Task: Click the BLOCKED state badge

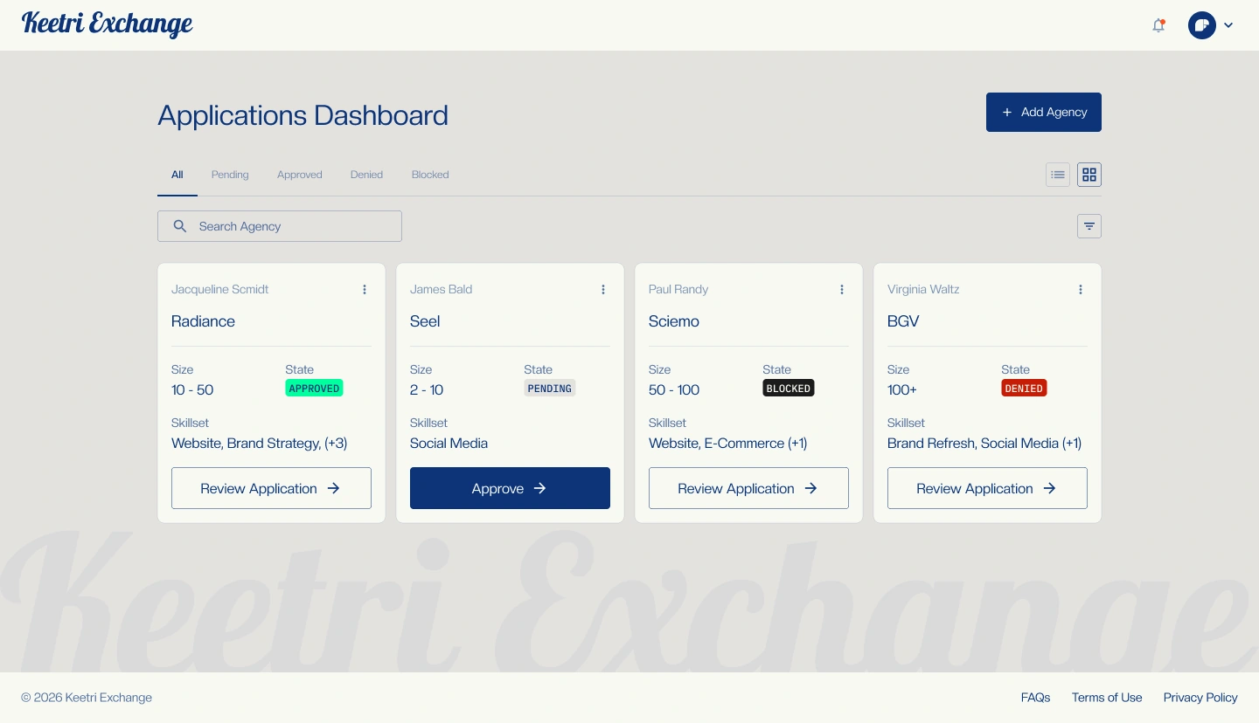Action: point(789,389)
